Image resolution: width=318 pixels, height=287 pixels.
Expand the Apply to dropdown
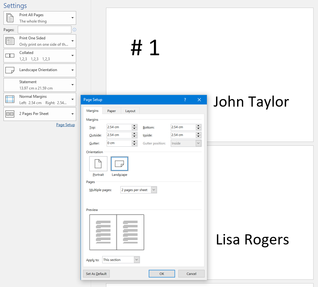pyautogui.click(x=136, y=260)
